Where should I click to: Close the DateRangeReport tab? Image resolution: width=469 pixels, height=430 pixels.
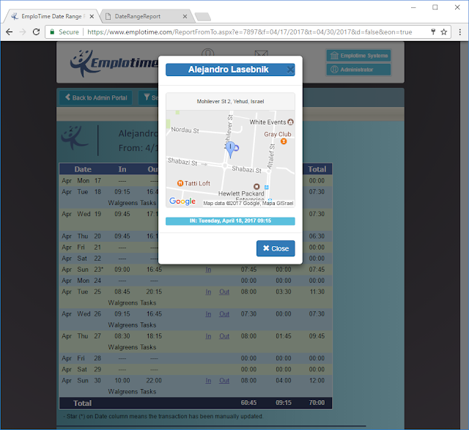(x=185, y=16)
